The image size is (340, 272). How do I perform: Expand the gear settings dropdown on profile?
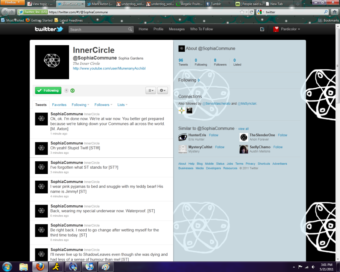click(x=162, y=90)
